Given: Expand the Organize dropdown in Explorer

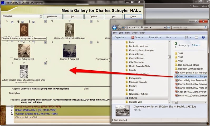Looking at the screenshot, I should pos(120,37).
